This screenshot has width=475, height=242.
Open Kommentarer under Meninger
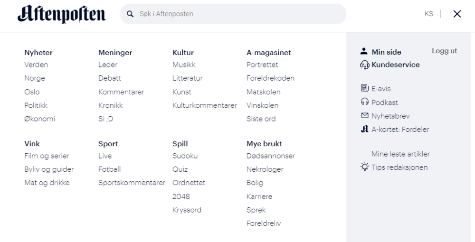pos(121,92)
